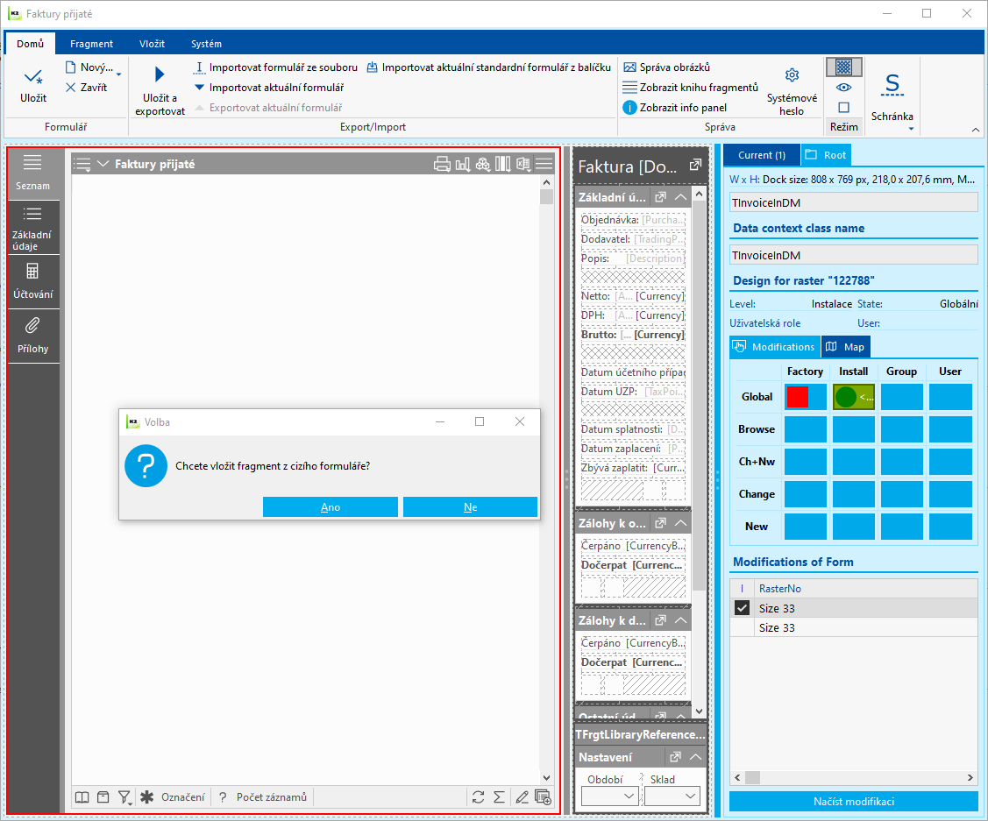
Task: Click the Uložit a exportovat icon
Action: coord(160,75)
